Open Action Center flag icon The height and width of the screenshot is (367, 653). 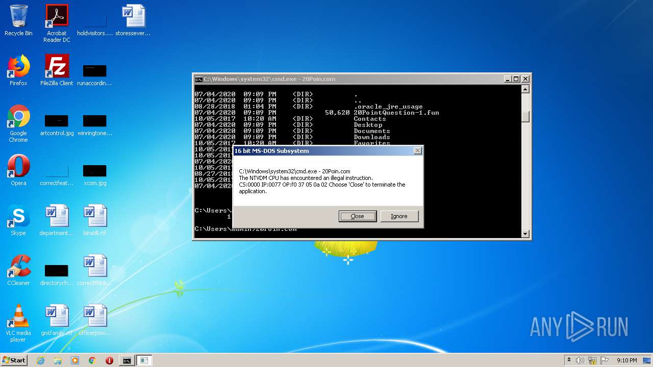tap(604, 360)
